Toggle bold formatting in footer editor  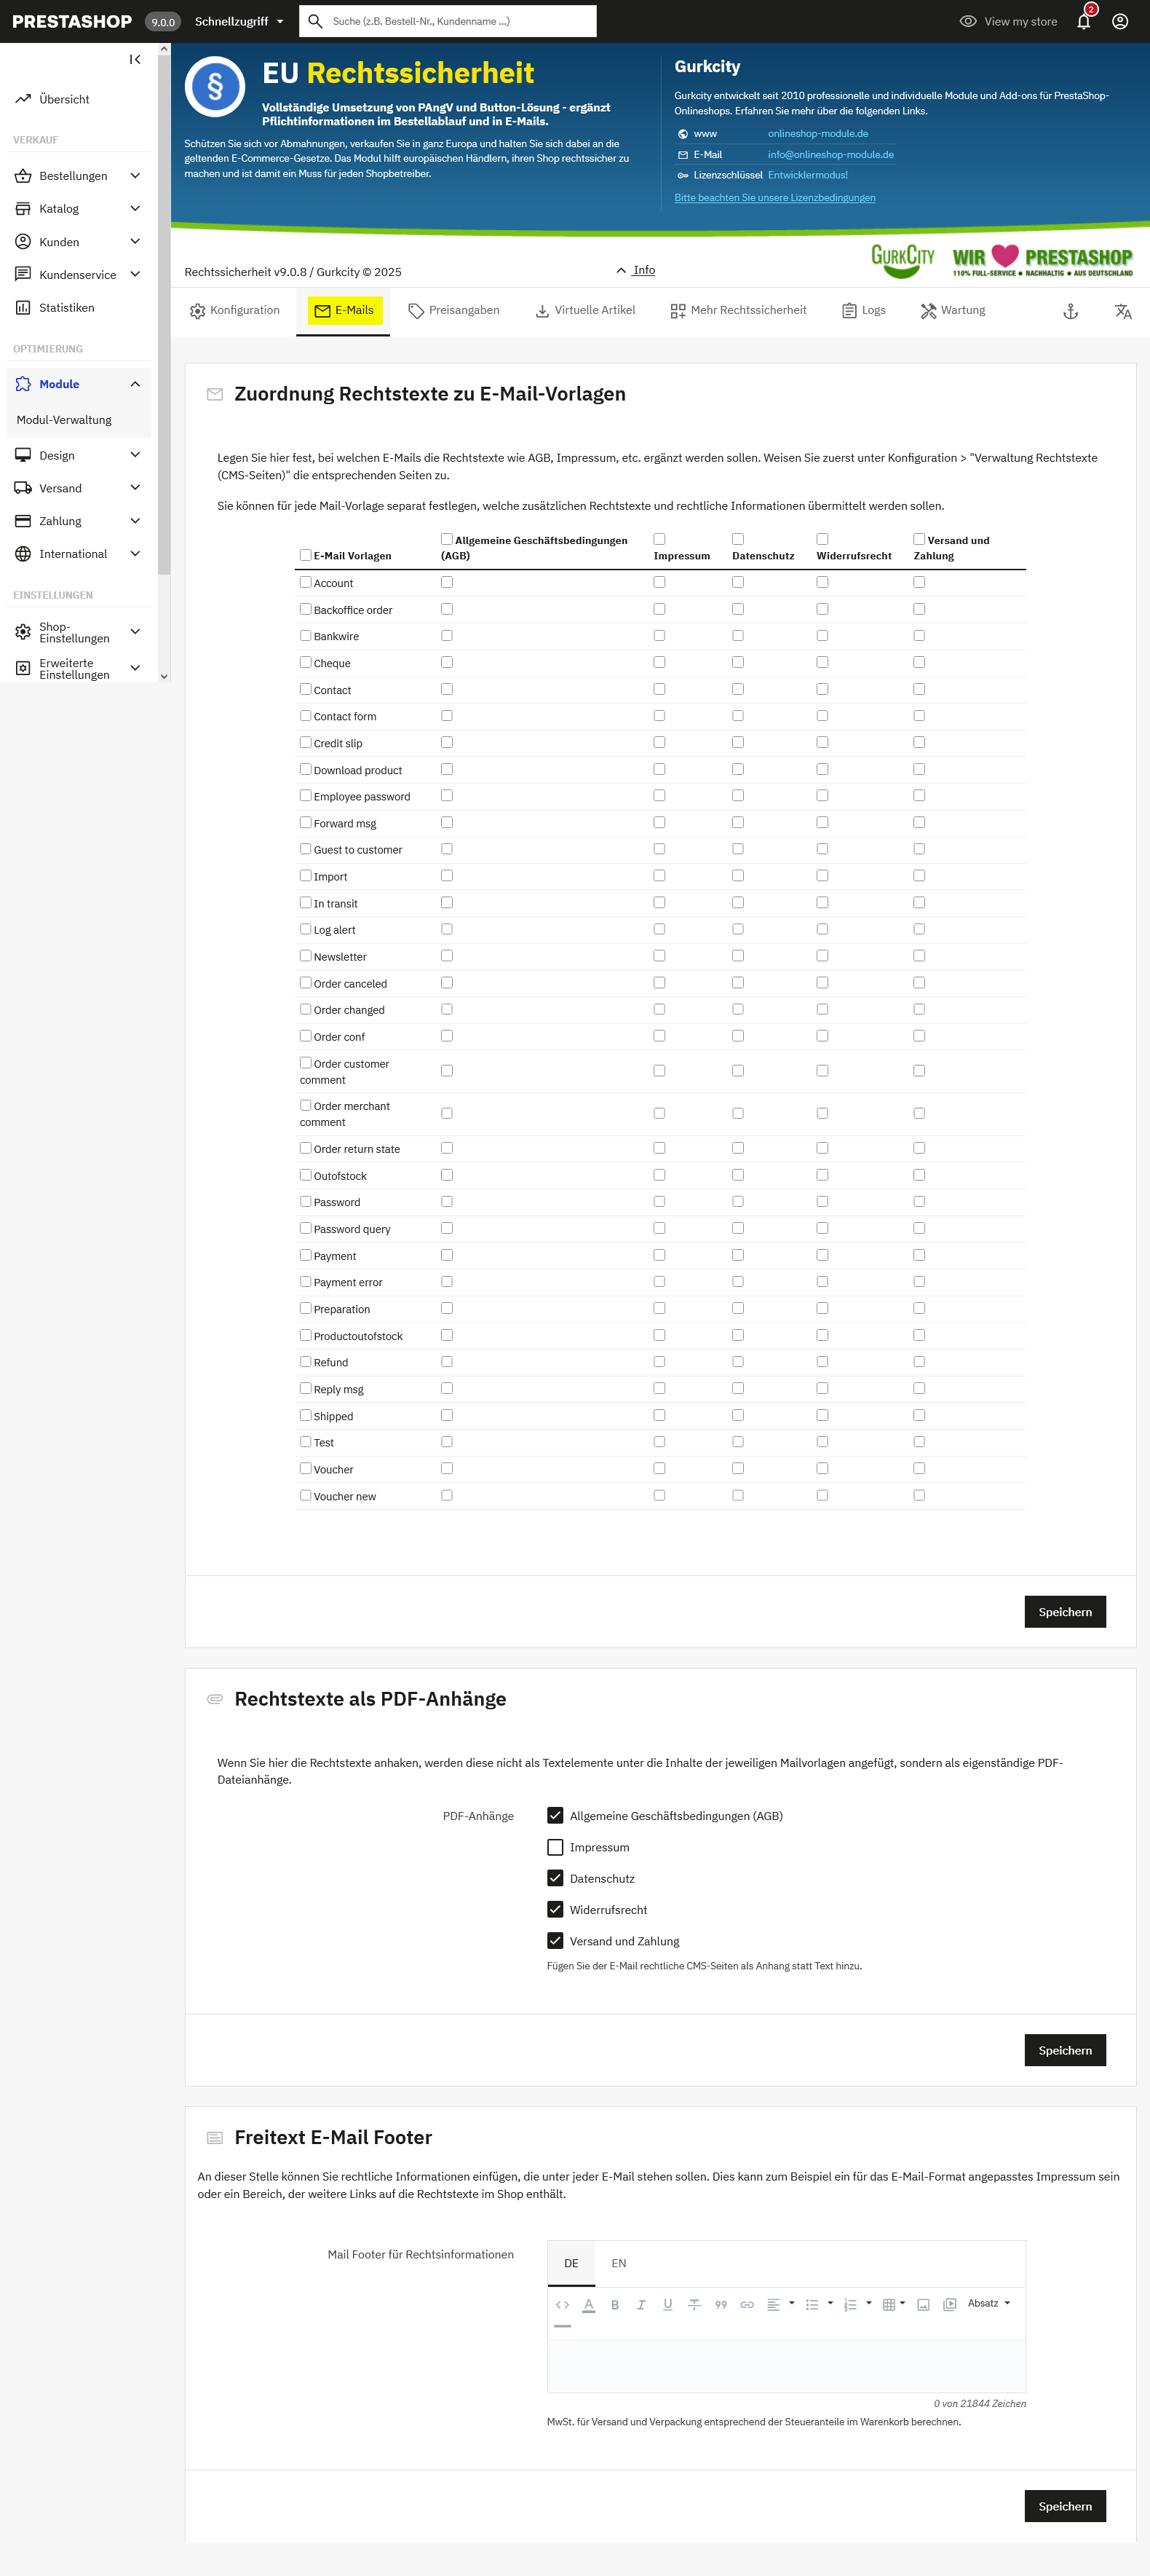(x=614, y=2305)
